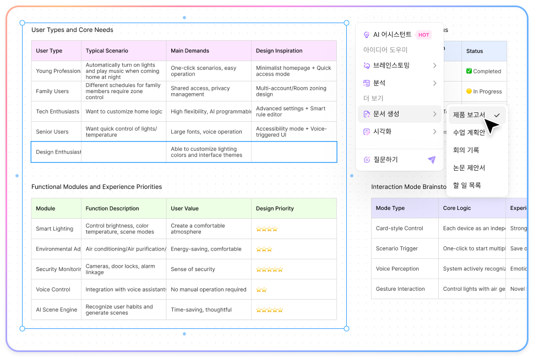
Task: Click the 질문하기 chat icon
Action: (367, 160)
